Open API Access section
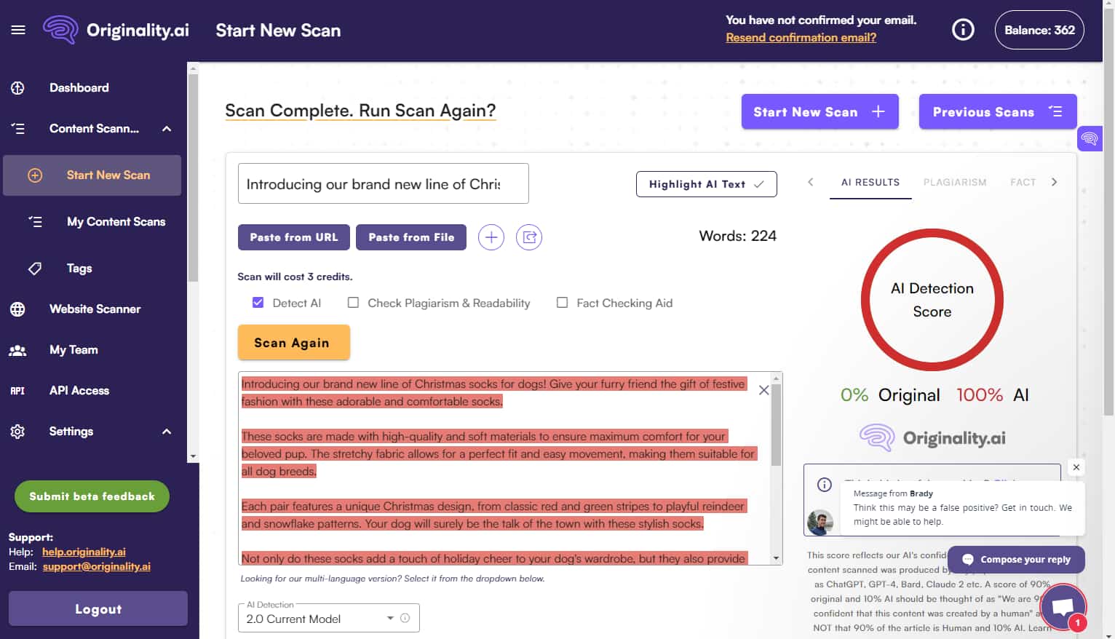The width and height of the screenshot is (1115, 639). 79,390
